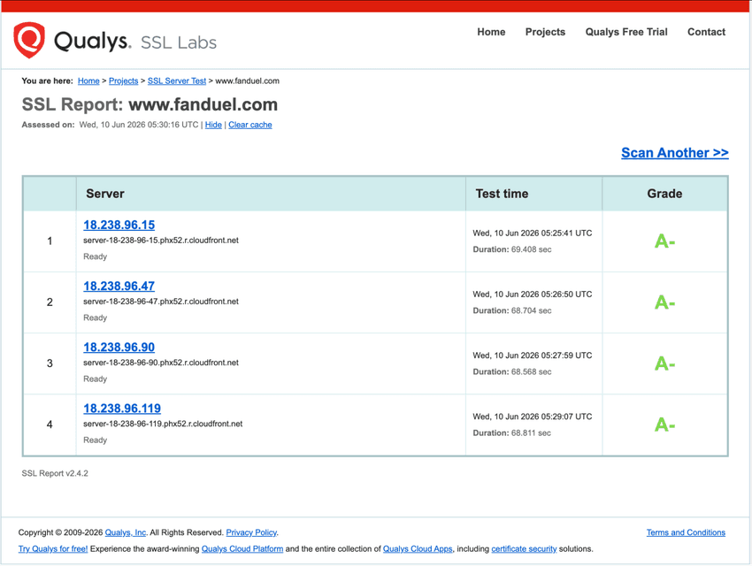
Task: Open the Qualys, Inc footer link
Action: pos(125,532)
